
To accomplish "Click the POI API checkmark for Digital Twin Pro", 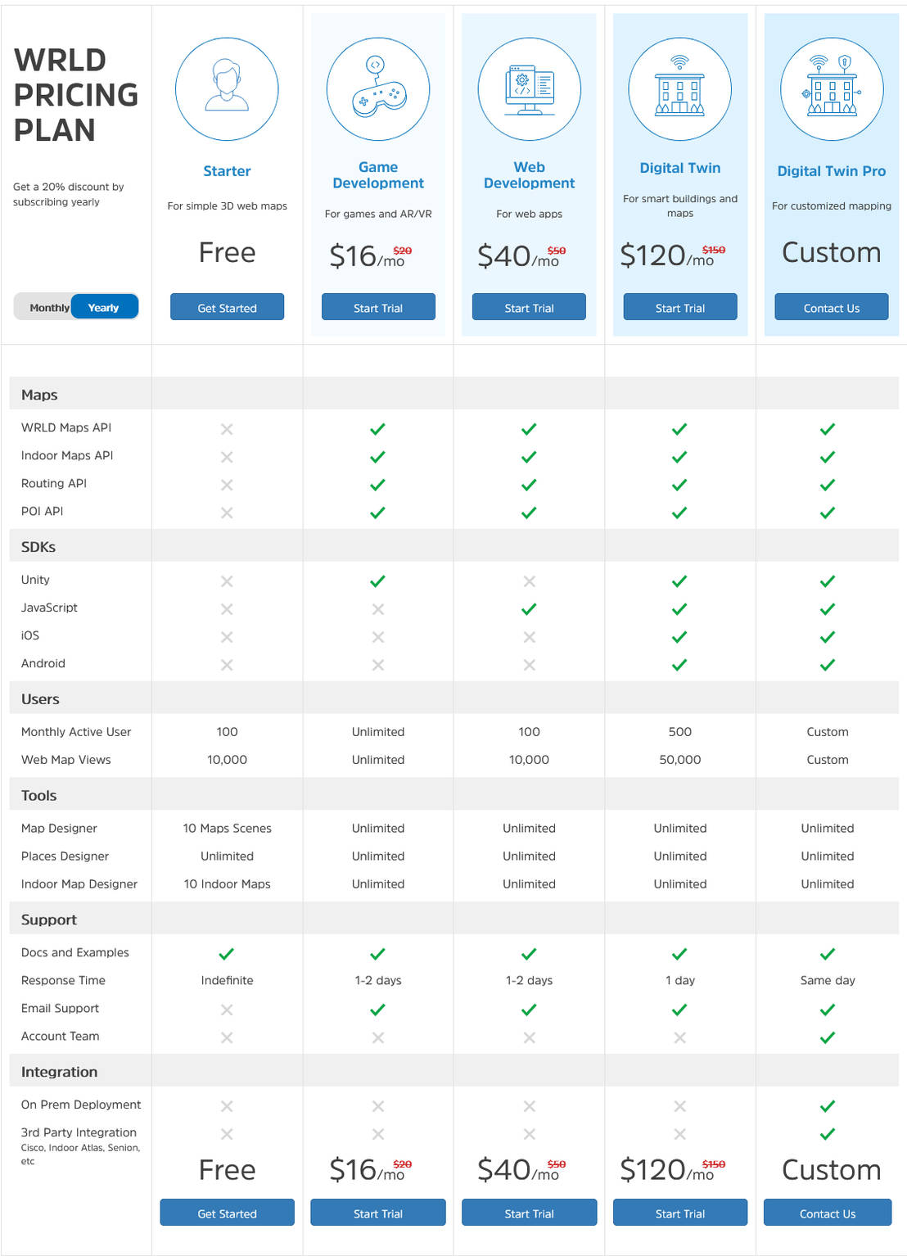I will pyautogui.click(x=828, y=513).
